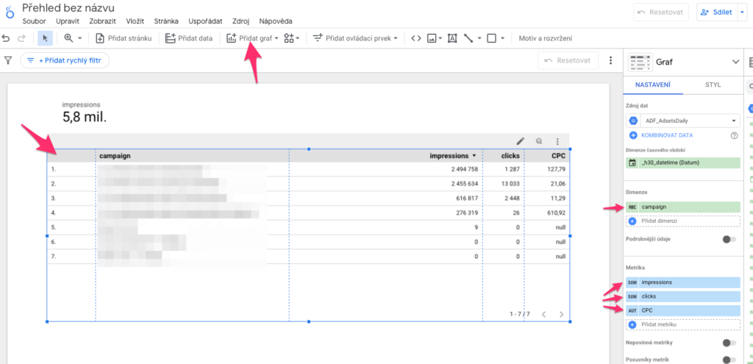Image resolution: width=753 pixels, height=364 pixels.
Task: Click Přidat rychlý filtr button
Action: [x=65, y=60]
